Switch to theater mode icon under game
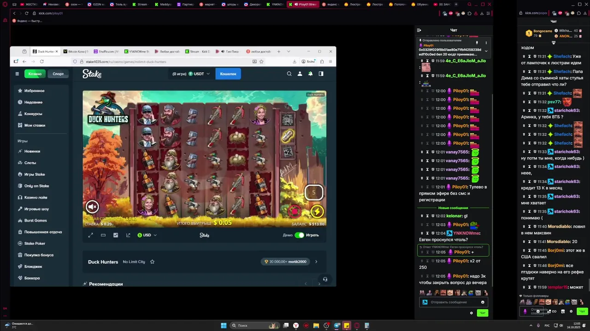Screen dimensions: 590x331 point(103,235)
